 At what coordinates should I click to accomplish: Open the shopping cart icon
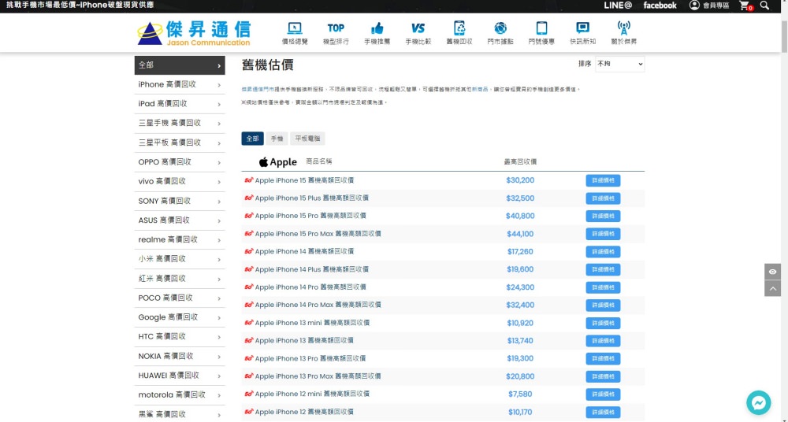point(745,6)
